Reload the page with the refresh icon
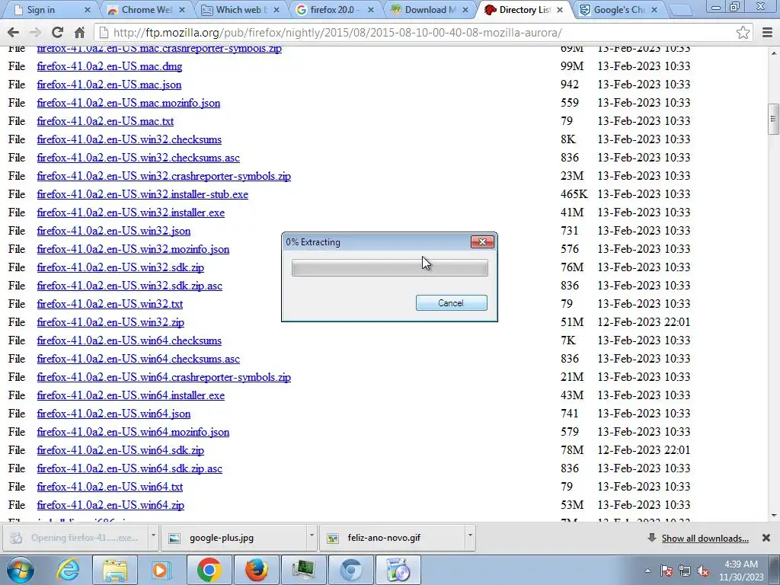This screenshot has height=585, width=780. coord(57,33)
